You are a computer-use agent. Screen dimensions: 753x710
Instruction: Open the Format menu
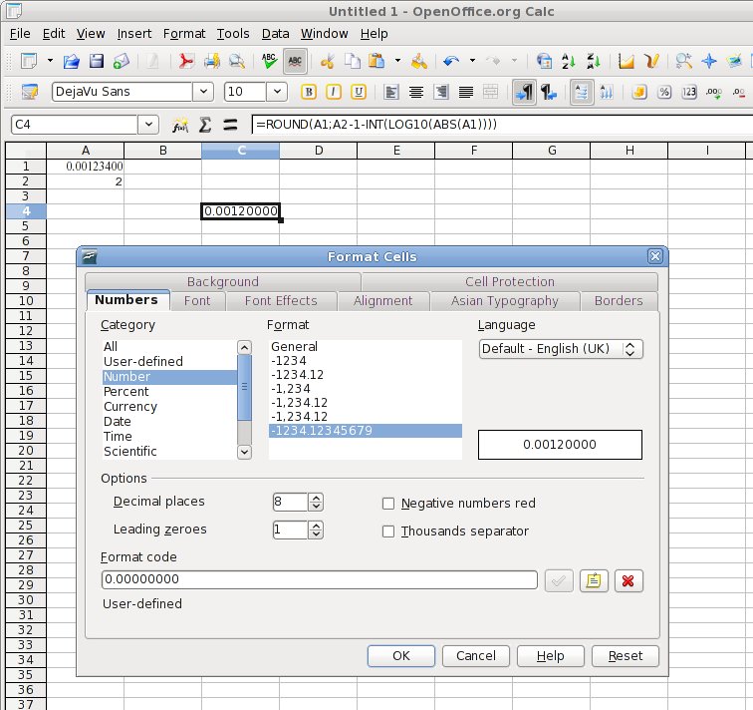pyautogui.click(x=183, y=33)
